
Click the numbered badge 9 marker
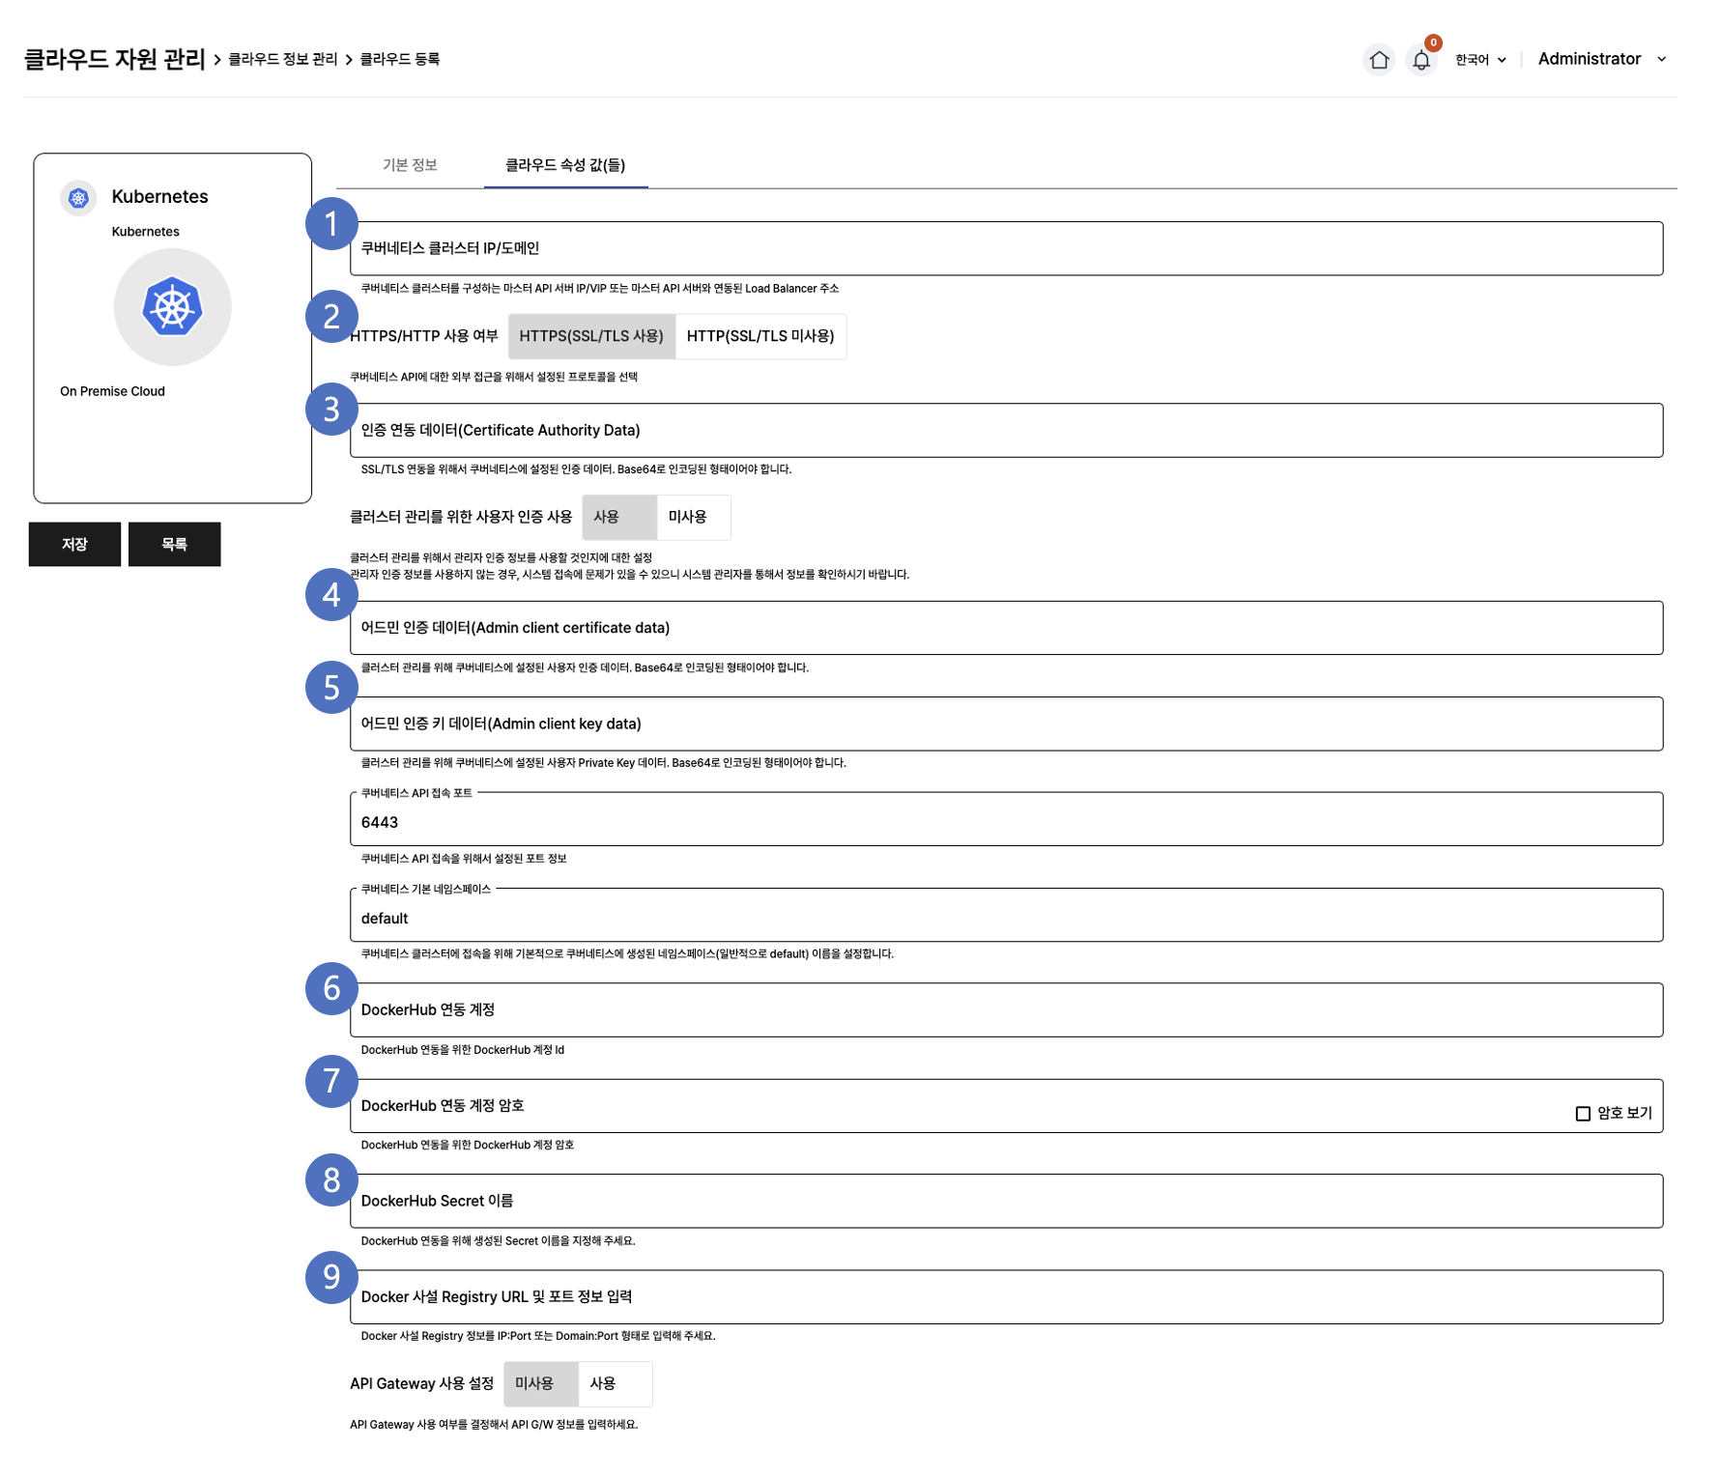(331, 1277)
